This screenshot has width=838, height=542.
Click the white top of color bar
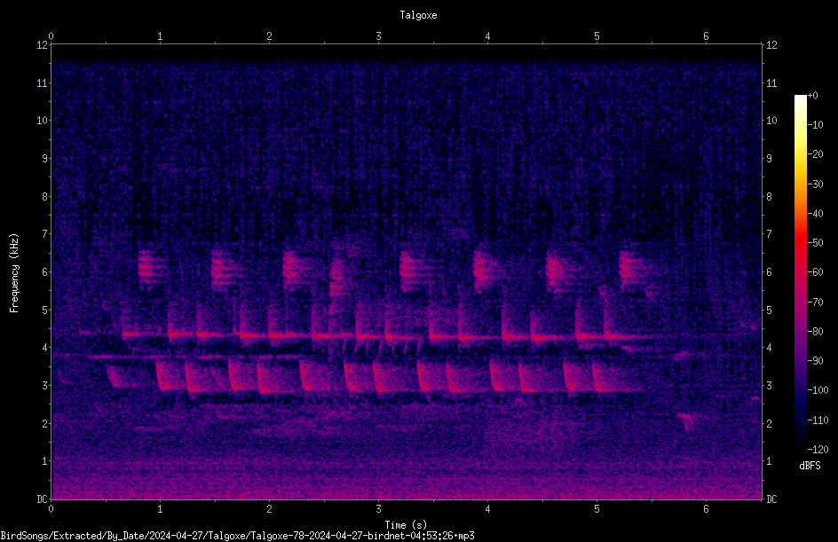(x=800, y=98)
